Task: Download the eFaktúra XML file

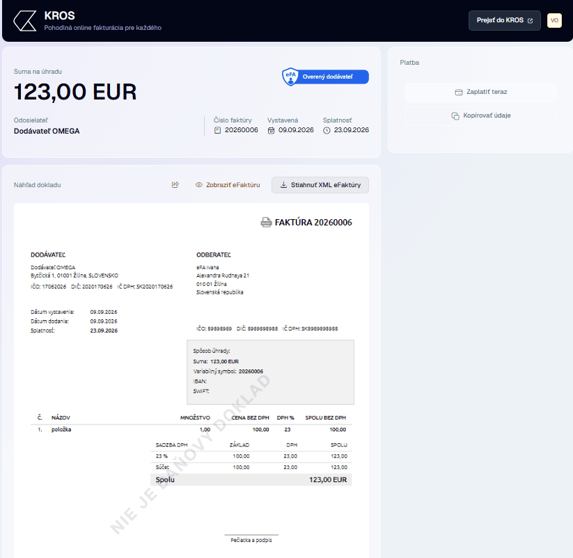Action: pyautogui.click(x=320, y=185)
